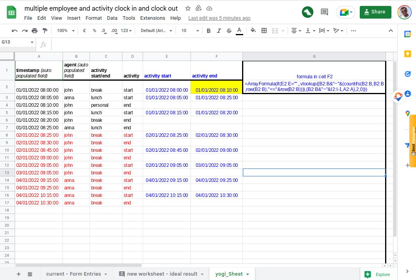Open the borders tool
Screen dimensions: 416x280
tap(264, 30)
